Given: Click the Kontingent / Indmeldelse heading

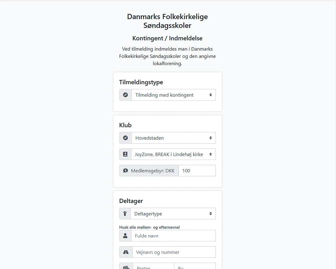Looking at the screenshot, I should click(167, 38).
